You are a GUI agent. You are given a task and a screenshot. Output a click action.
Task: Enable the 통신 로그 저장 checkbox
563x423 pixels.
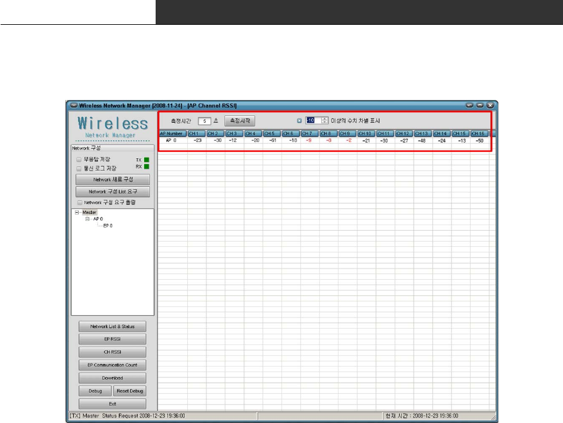pos(79,169)
